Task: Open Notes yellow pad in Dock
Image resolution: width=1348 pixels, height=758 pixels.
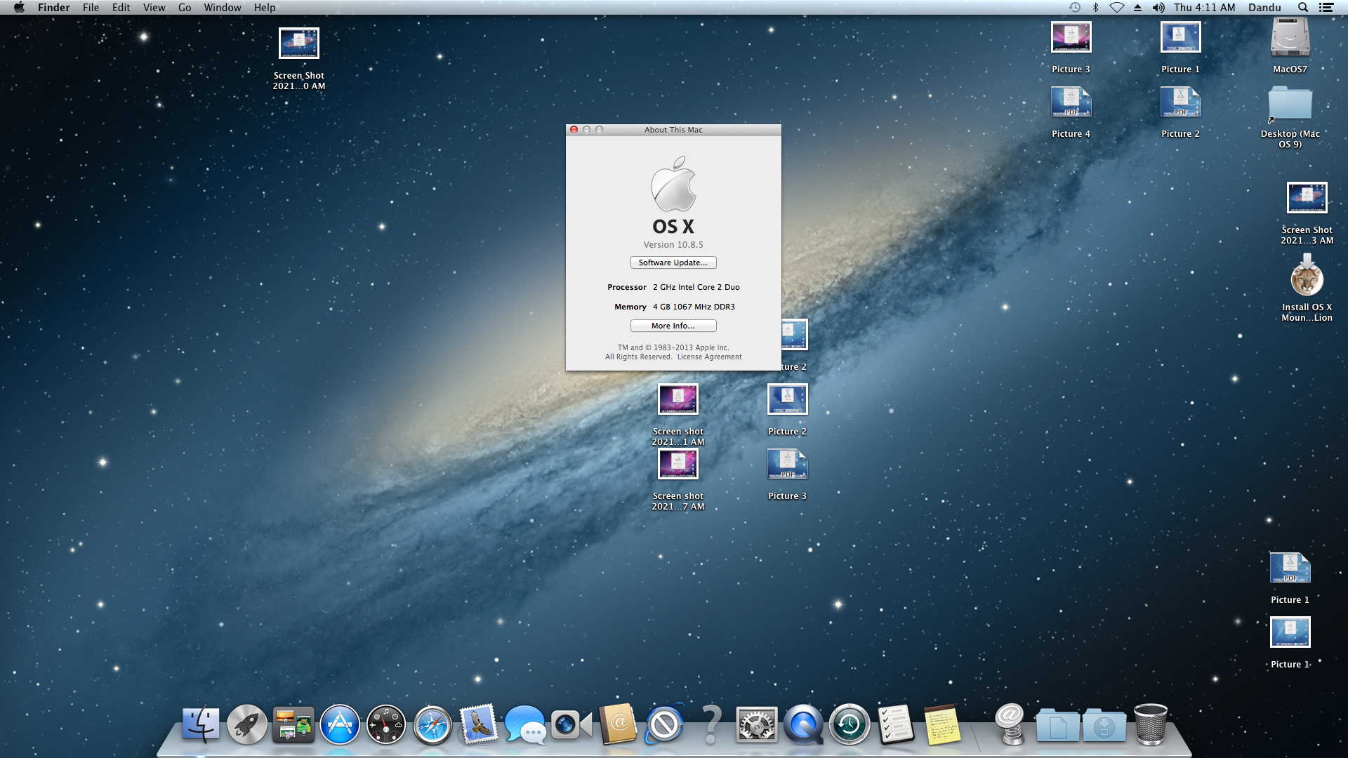Action: (942, 724)
